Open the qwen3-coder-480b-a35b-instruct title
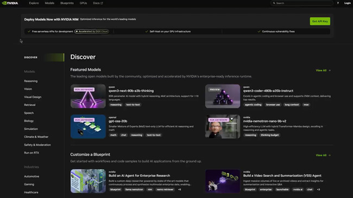The width and height of the screenshot is (353, 198). tap(268, 91)
